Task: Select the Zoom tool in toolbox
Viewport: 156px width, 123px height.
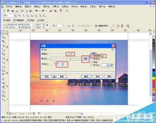Action: [3, 45]
